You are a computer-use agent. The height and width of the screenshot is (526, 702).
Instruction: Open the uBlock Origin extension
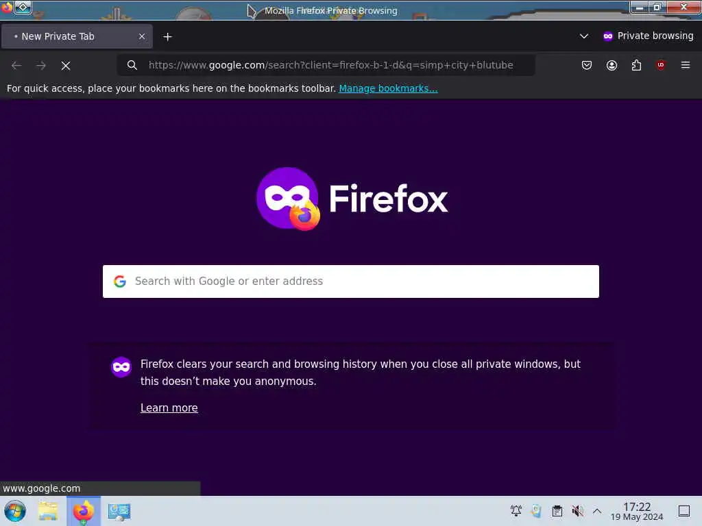(x=661, y=65)
